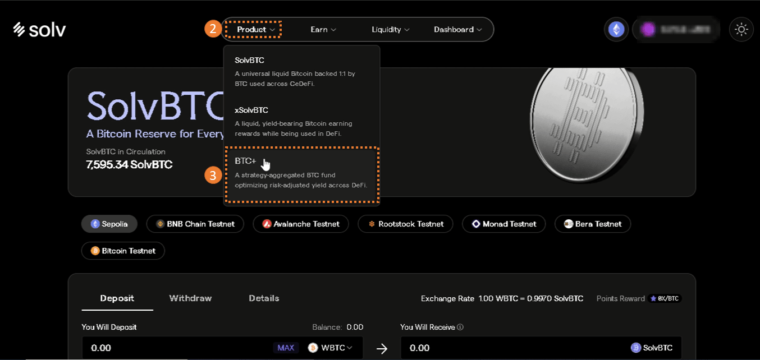Image resolution: width=760 pixels, height=360 pixels.
Task: Choose SolvBTC from Product menu
Action: [x=301, y=73]
